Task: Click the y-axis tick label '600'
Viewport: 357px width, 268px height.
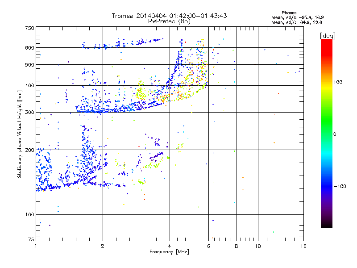Action: [29, 48]
